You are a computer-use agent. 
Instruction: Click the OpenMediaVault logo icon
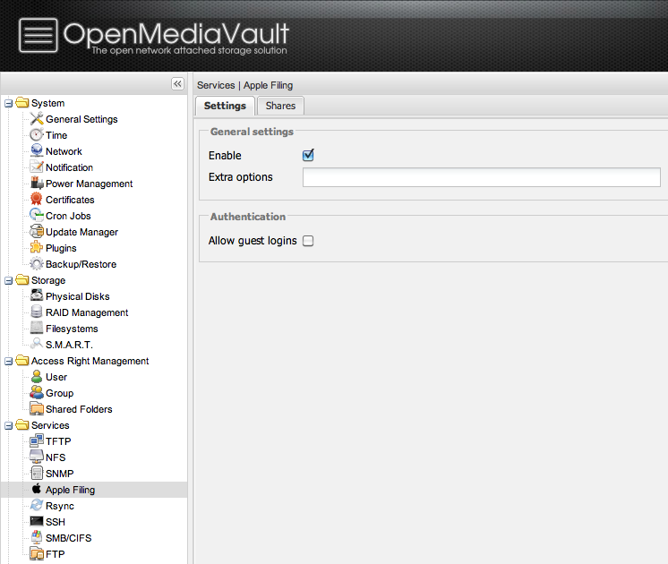point(37,37)
